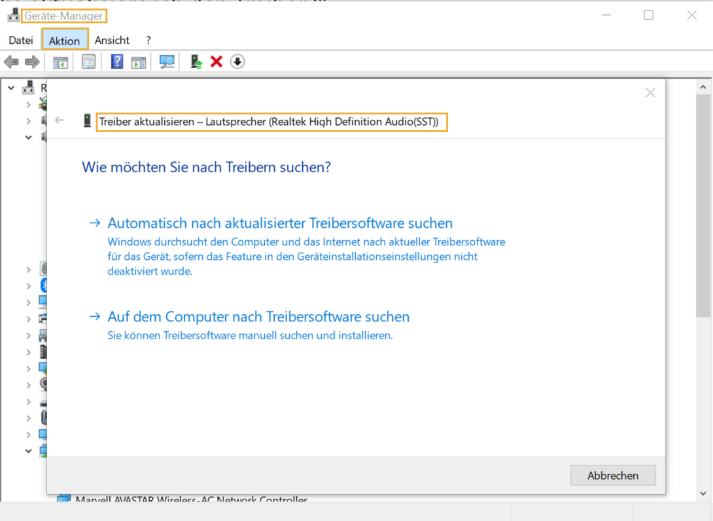
Task: Choose to browse the computer for driver software
Action: tap(258, 316)
